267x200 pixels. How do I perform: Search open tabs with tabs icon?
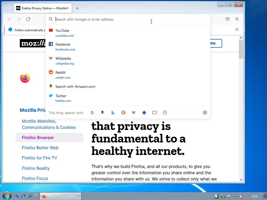(x=154, y=113)
